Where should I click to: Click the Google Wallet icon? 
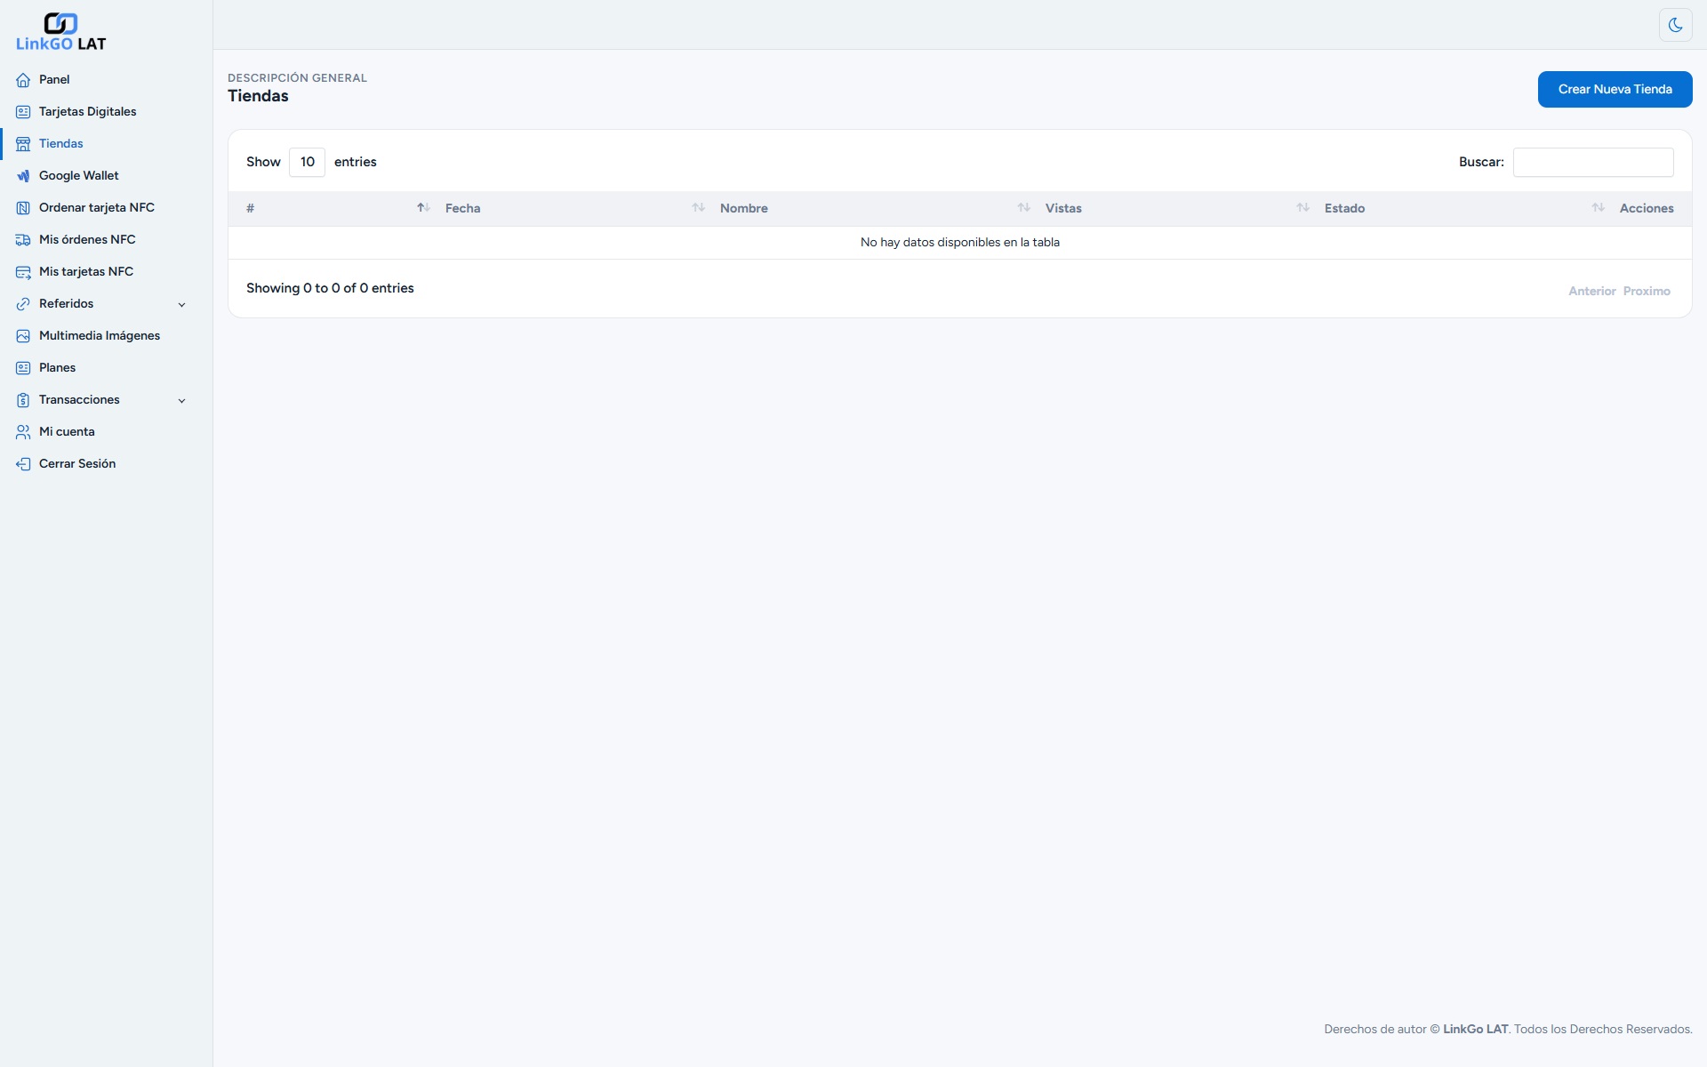pyautogui.click(x=23, y=176)
